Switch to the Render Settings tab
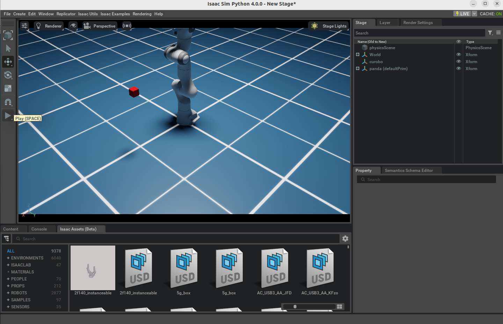 [418, 23]
